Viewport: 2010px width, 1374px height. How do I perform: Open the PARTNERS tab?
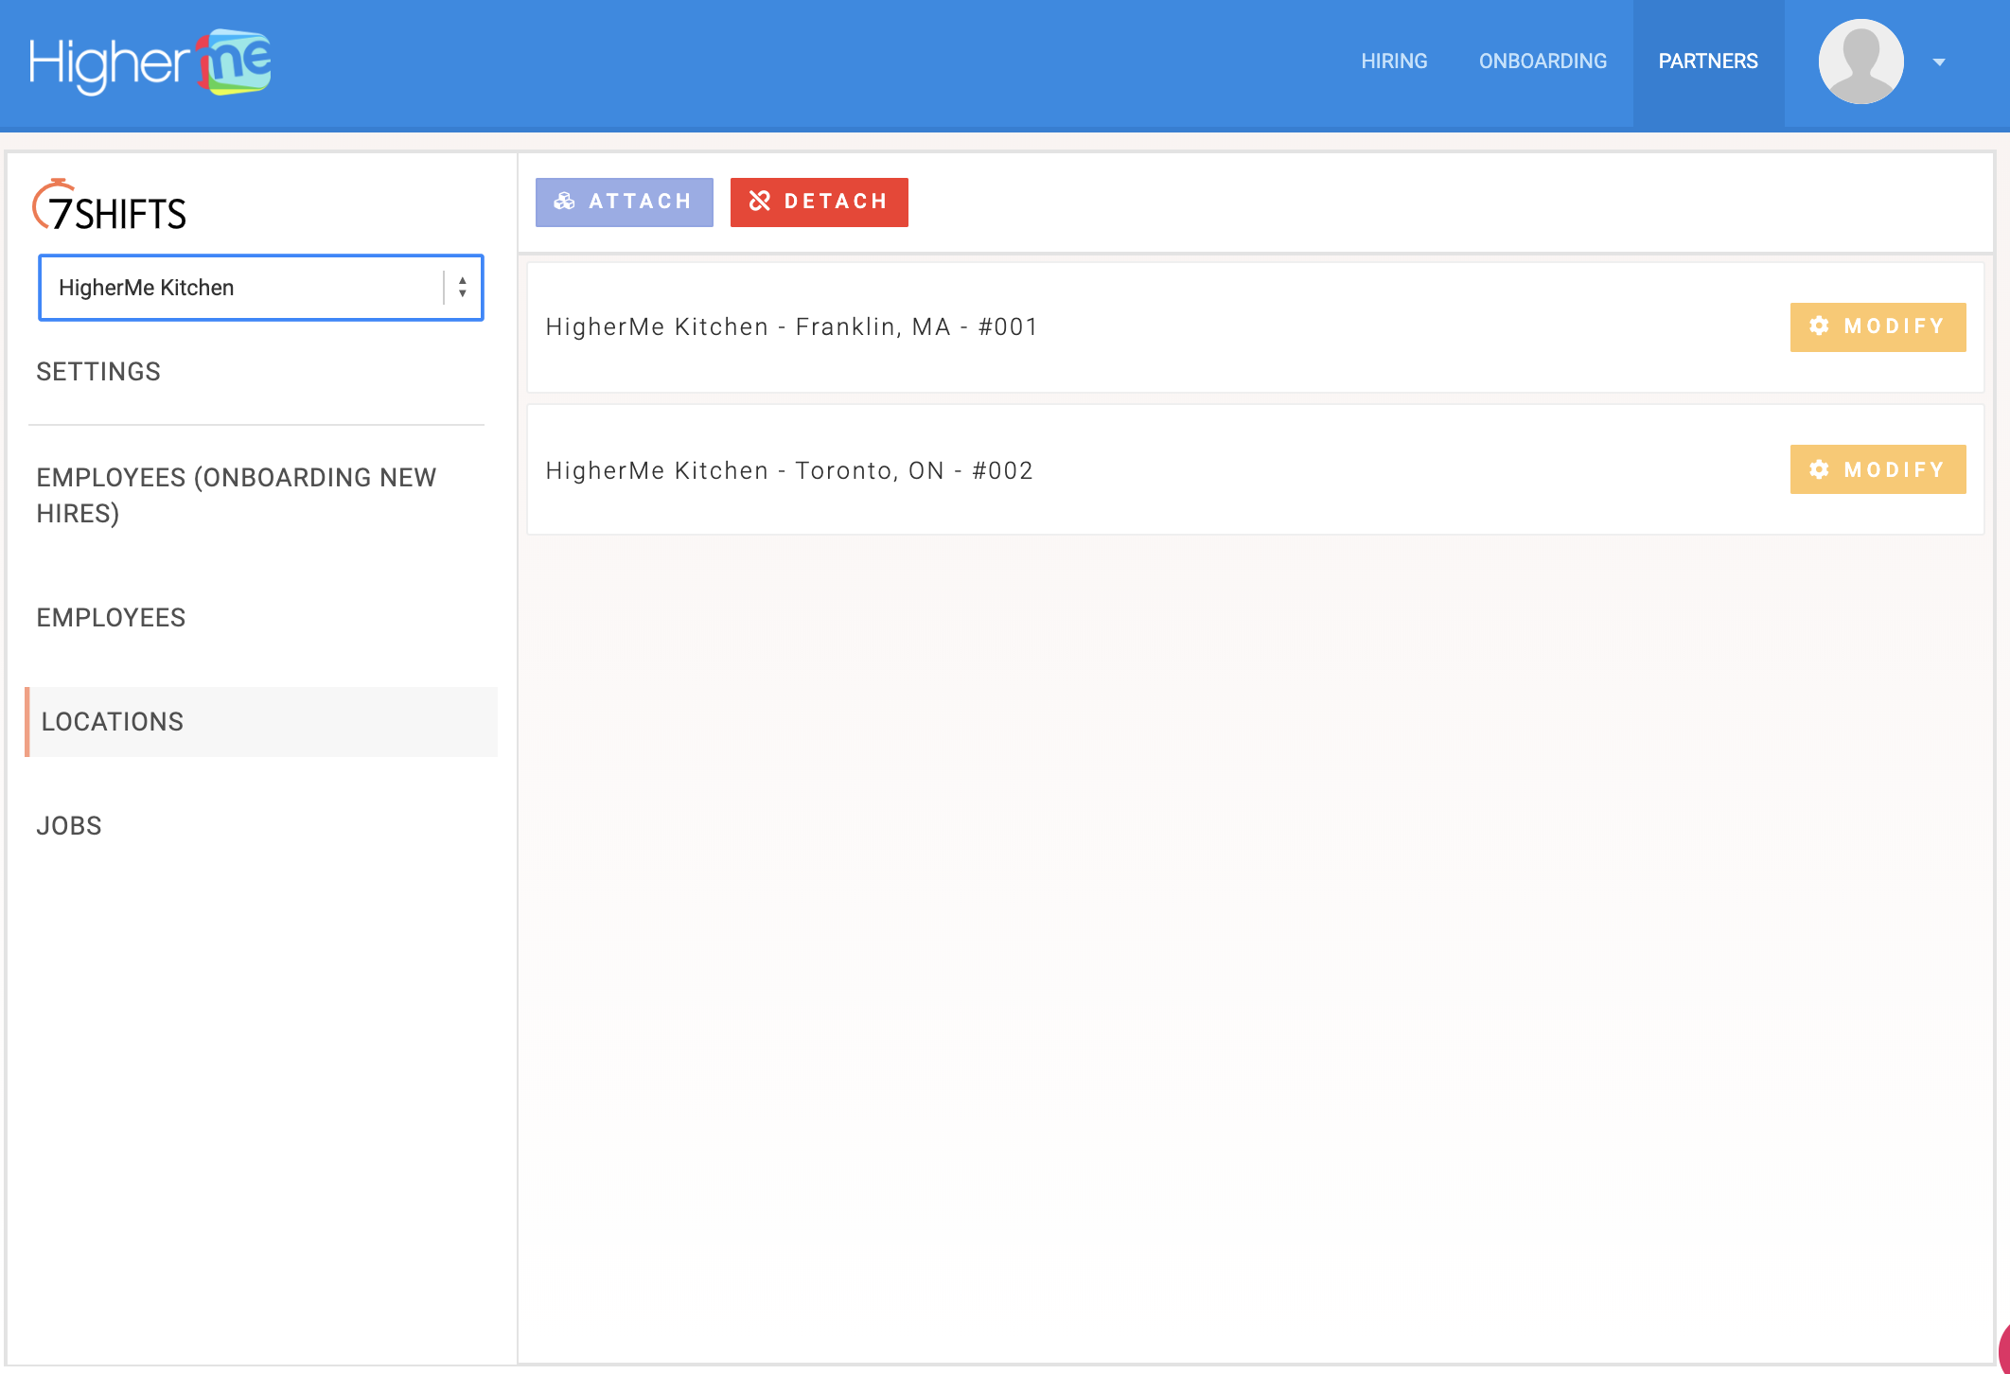tap(1708, 62)
